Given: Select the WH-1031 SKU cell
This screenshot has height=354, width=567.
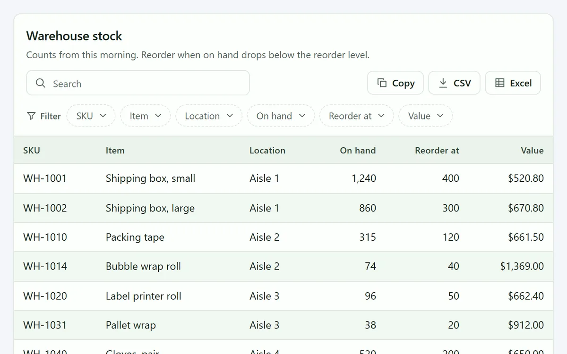Looking at the screenshot, I should tap(45, 325).
